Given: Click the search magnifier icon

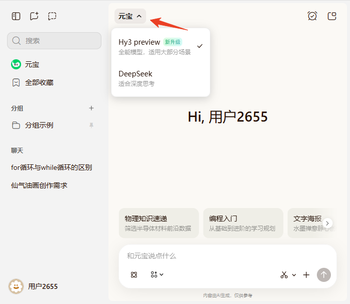Looking at the screenshot, I should coord(16,41).
